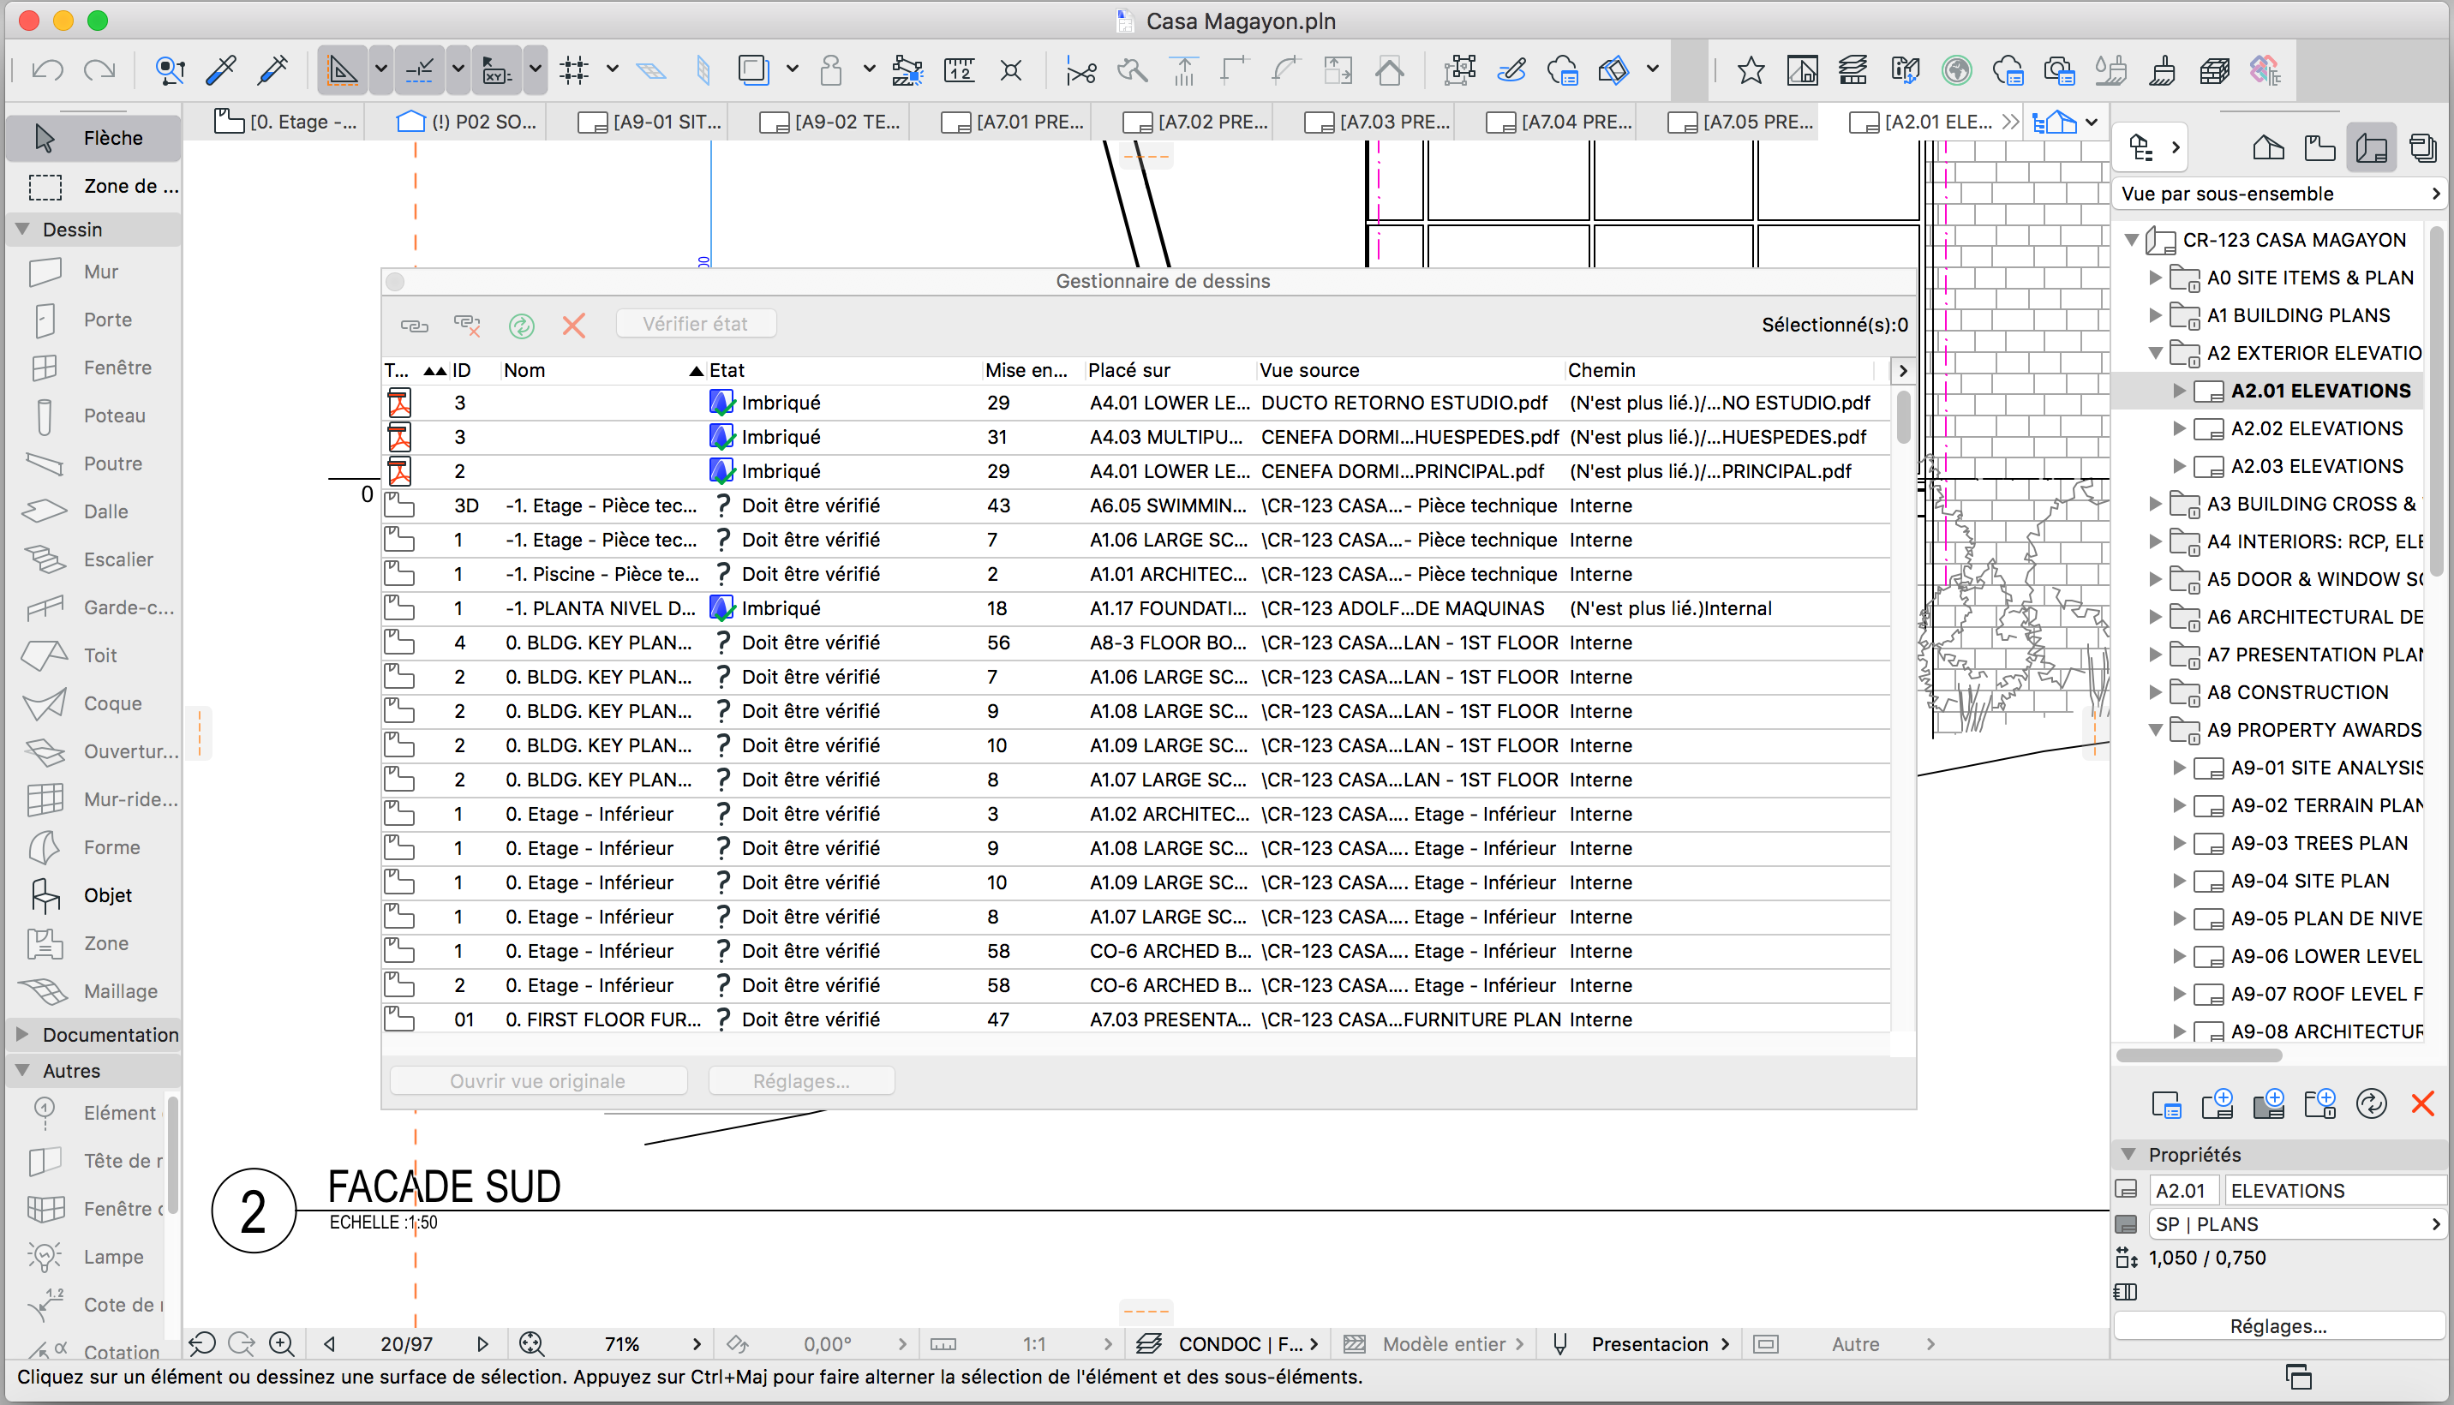Click the ELEVATIONS name input field
The height and width of the screenshot is (1405, 2454).
[2335, 1191]
